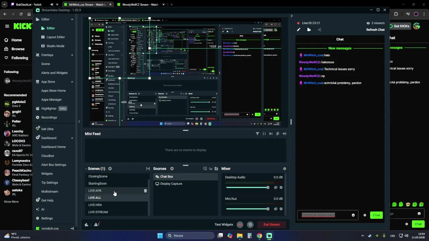
Task: Open Layout Editor in the sidebar
Action: 56,37
